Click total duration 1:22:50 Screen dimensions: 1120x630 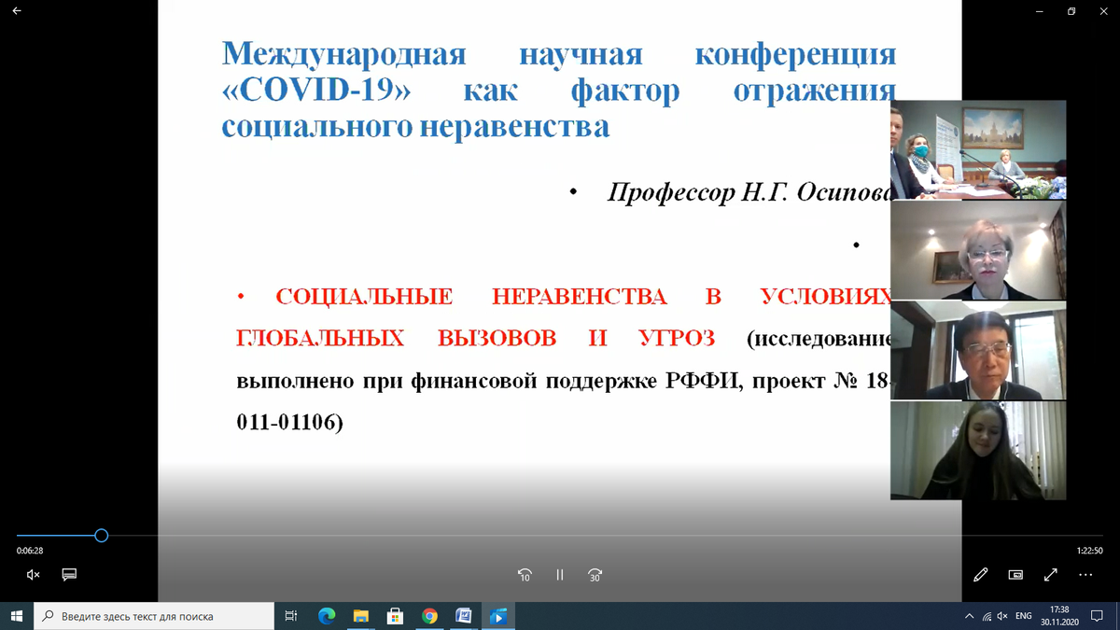coord(1089,551)
